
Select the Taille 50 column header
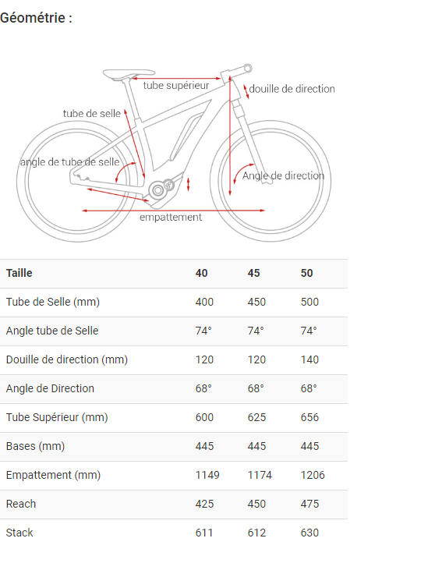306,273
